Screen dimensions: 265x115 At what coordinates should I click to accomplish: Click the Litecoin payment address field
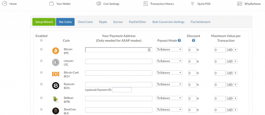(x=119, y=61)
